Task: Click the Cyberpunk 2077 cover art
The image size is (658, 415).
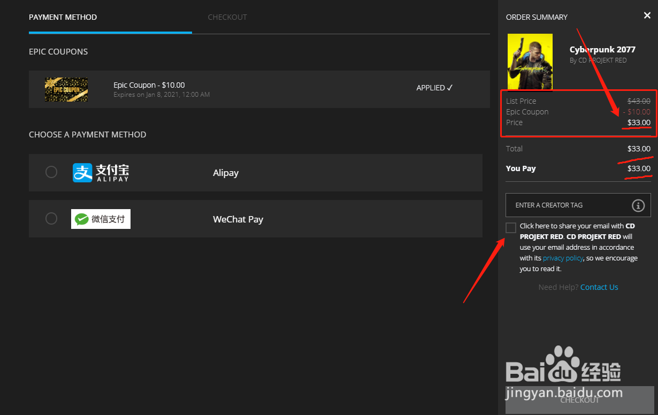Action: pyautogui.click(x=530, y=62)
